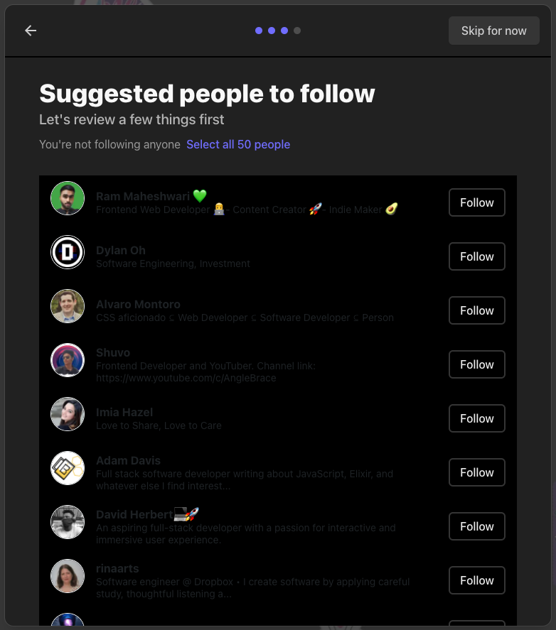Follow Ram Maheshwari
Image resolution: width=556 pixels, height=630 pixels.
476,202
